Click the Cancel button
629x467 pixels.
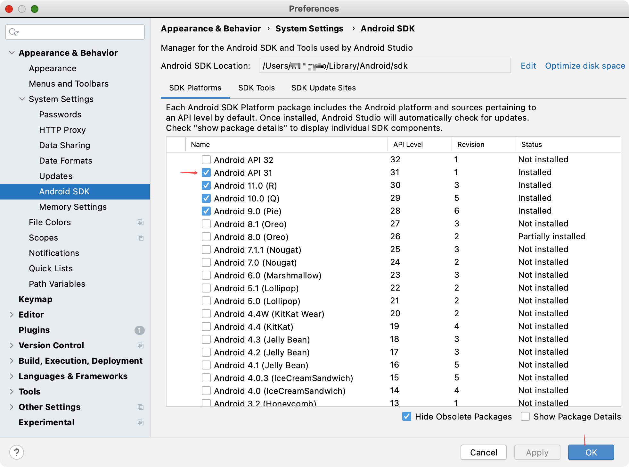pyautogui.click(x=484, y=452)
